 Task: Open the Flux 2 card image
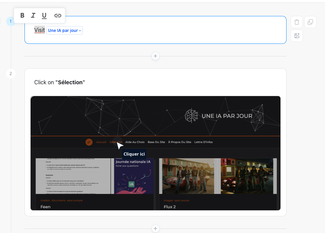(x=218, y=176)
